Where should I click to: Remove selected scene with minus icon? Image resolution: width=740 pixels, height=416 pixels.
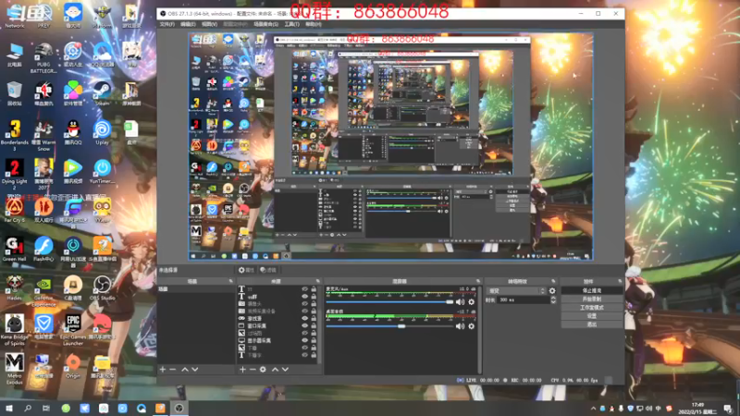(x=173, y=369)
